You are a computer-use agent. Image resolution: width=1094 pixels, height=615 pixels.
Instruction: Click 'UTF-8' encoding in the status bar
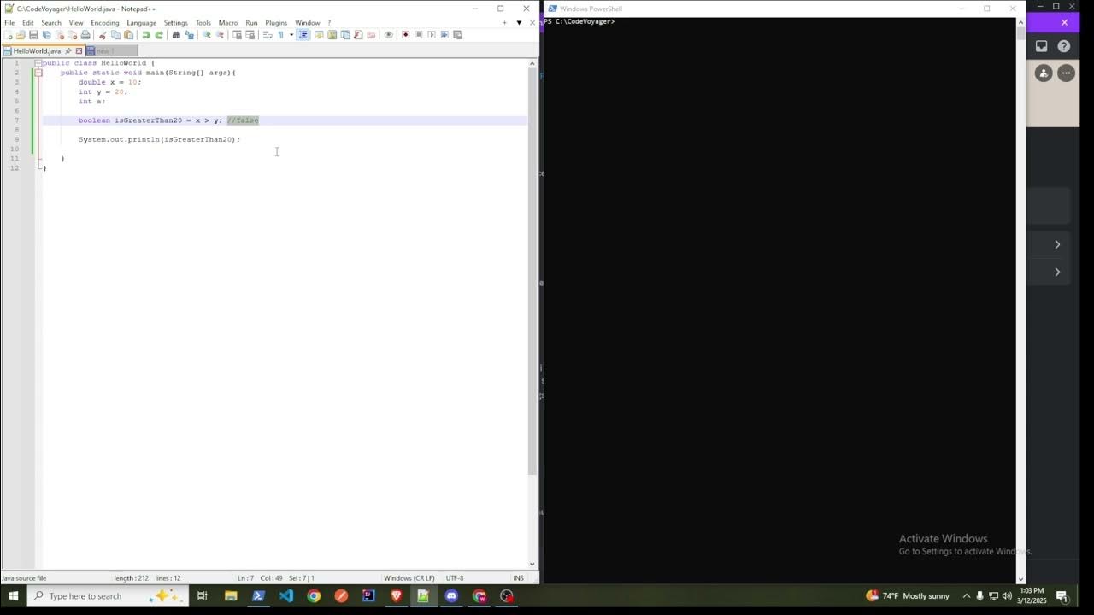pos(455,578)
